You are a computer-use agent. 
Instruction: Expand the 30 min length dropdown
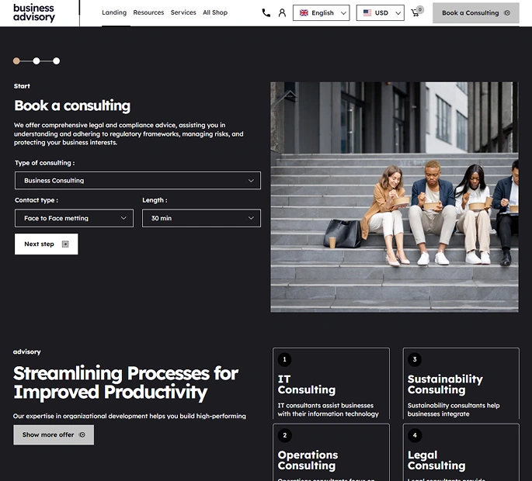[x=201, y=218]
